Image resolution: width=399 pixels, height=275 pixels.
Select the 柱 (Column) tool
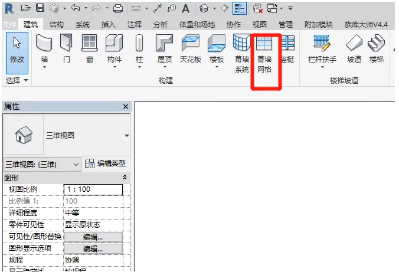[139, 48]
